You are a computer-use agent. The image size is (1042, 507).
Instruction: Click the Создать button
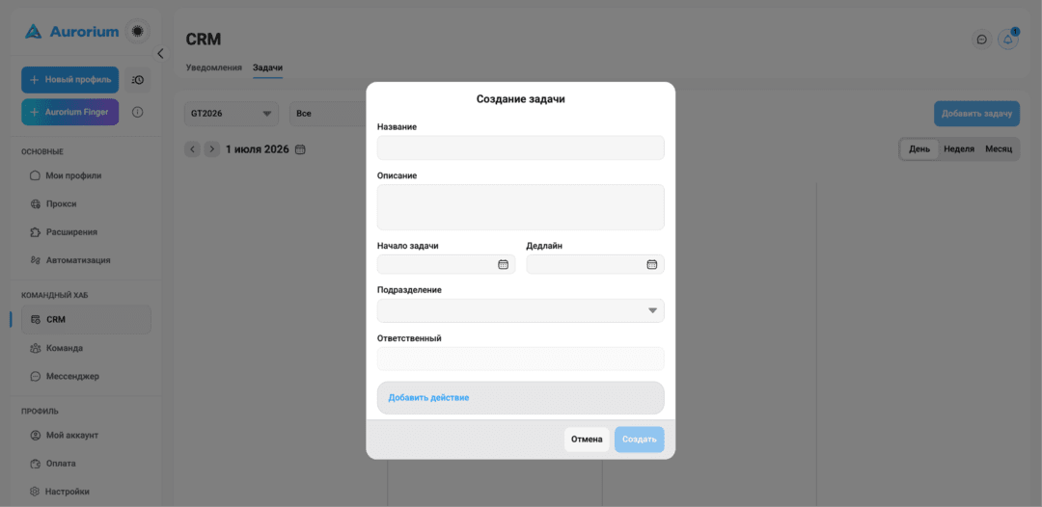640,440
